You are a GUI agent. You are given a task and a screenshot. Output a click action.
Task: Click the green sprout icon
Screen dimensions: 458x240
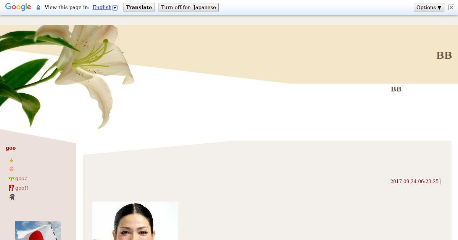[11, 178]
